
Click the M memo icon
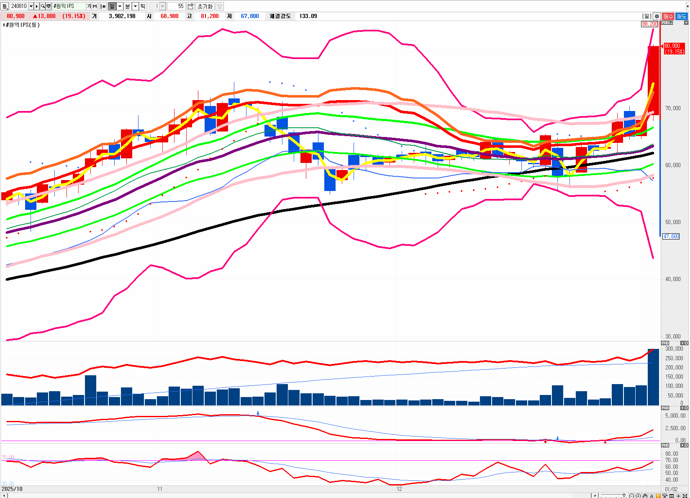95,6
